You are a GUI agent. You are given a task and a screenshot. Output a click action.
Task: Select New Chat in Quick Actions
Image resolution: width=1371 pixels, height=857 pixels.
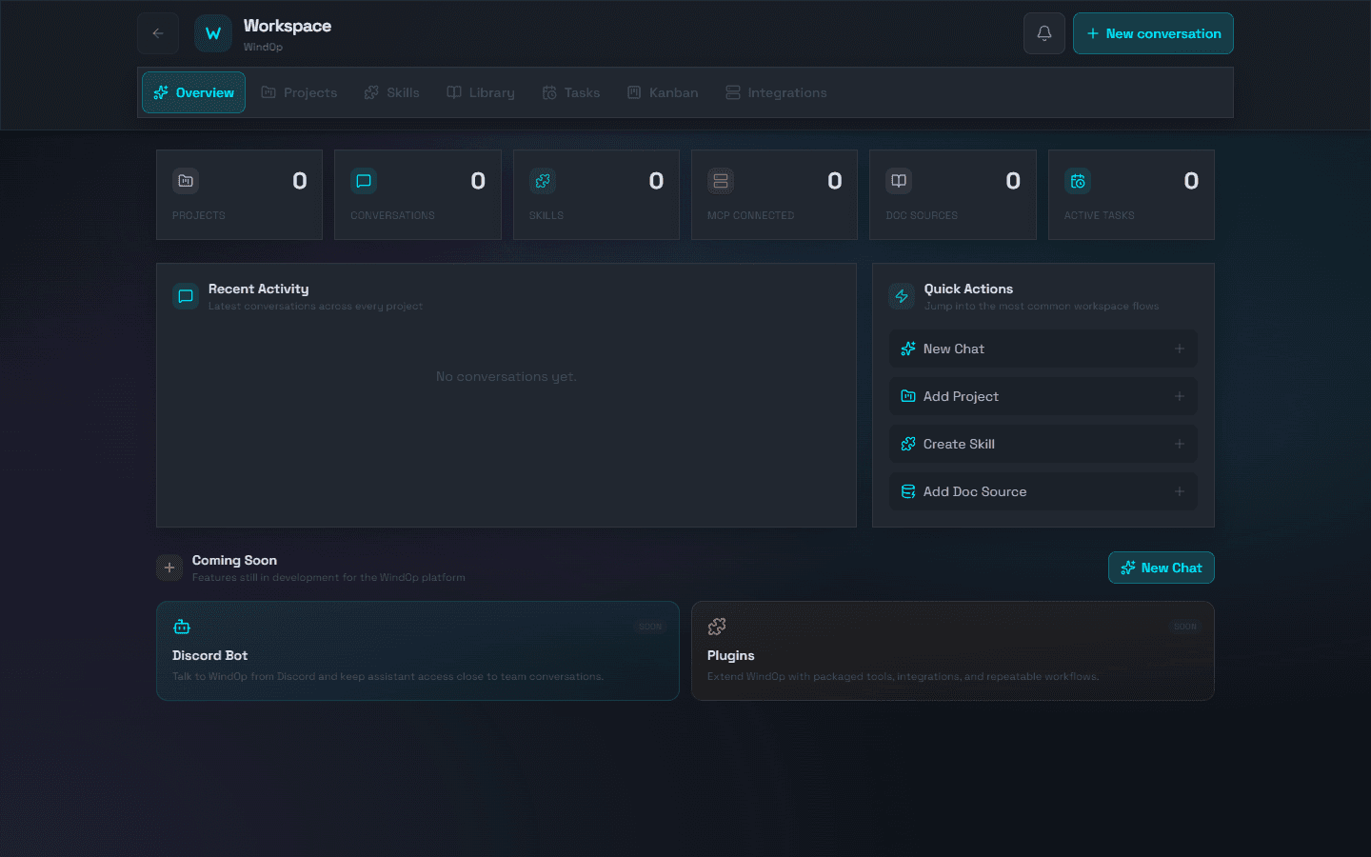1043,349
